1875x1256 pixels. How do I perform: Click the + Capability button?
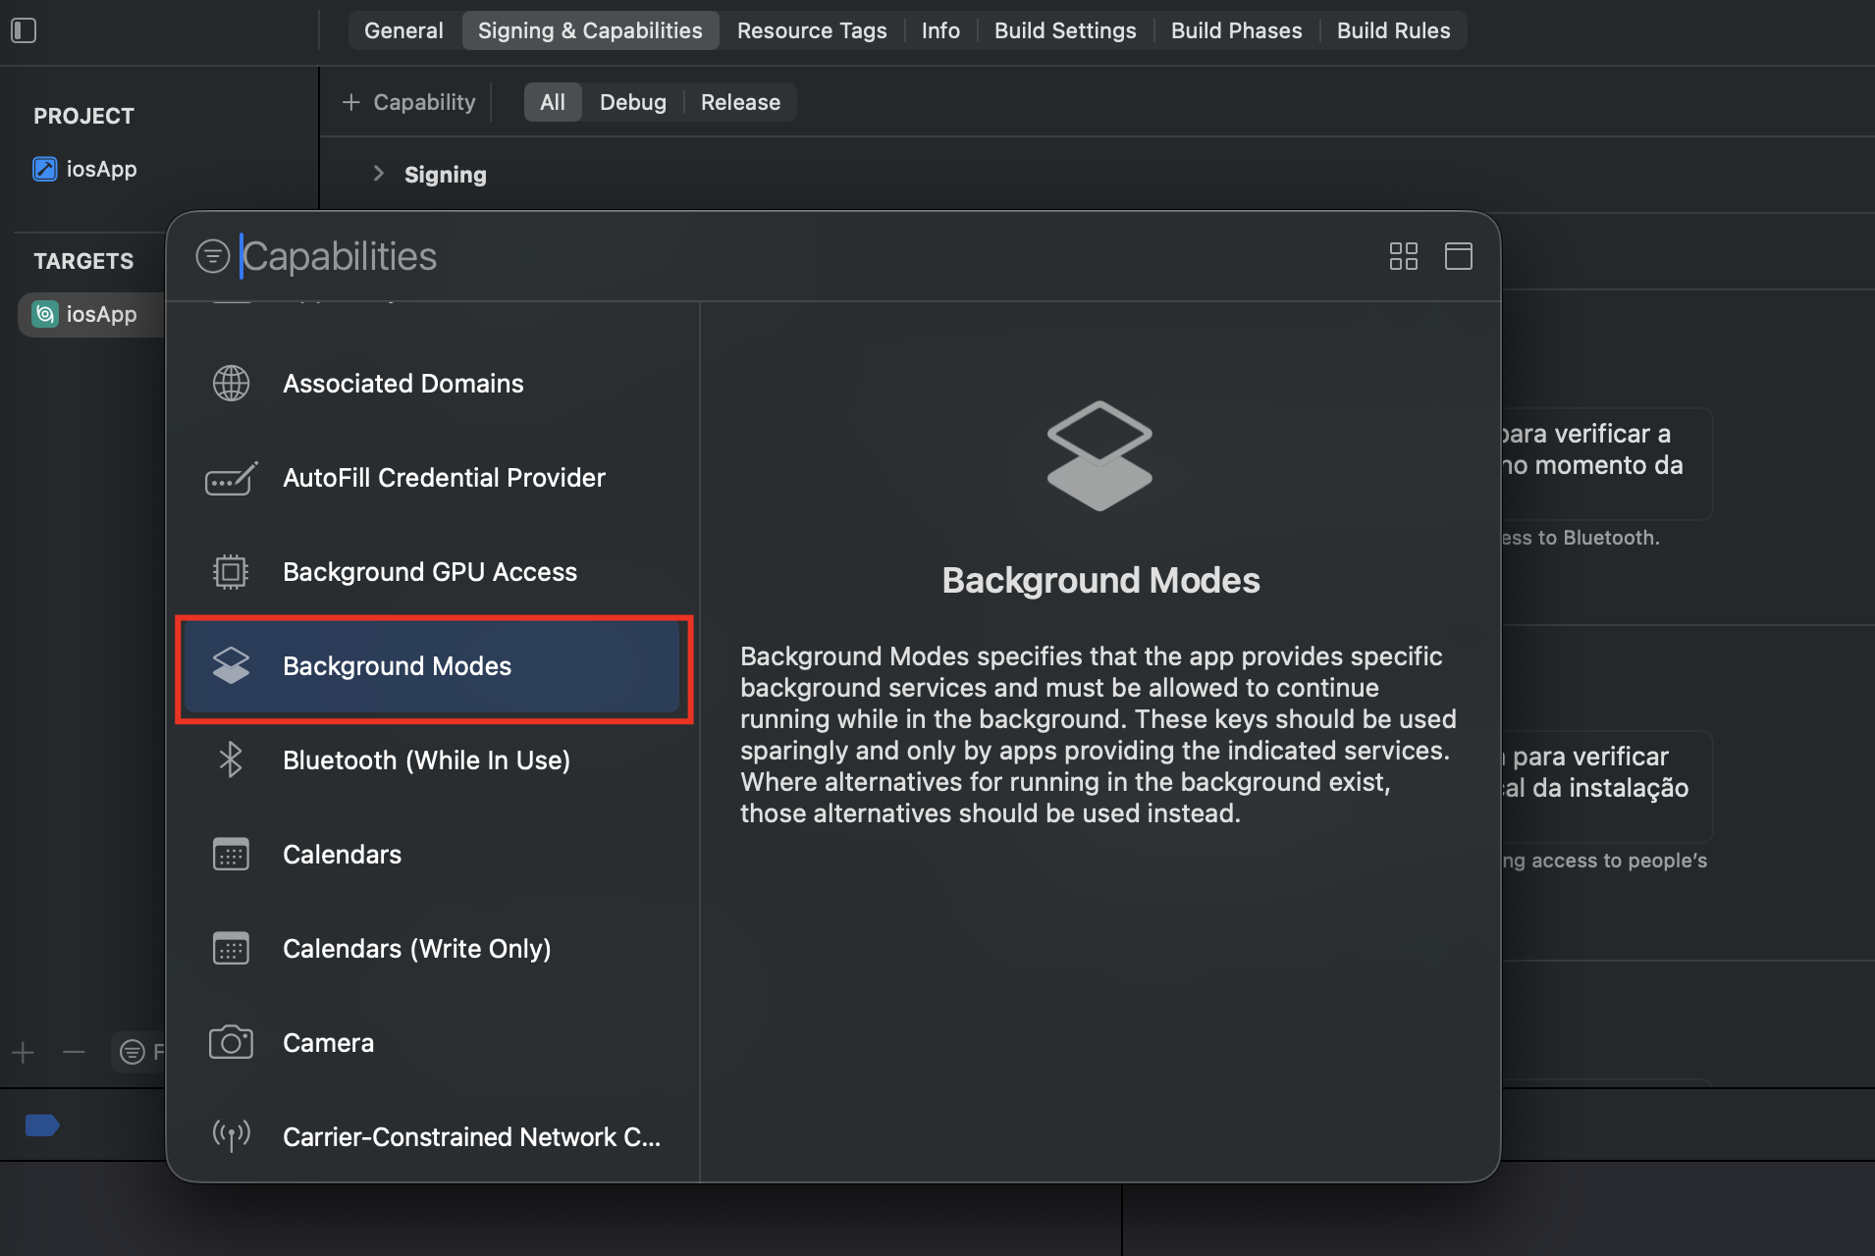tap(408, 102)
